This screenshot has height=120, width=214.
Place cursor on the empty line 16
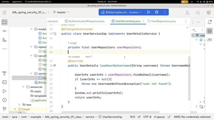(x=126, y=52)
